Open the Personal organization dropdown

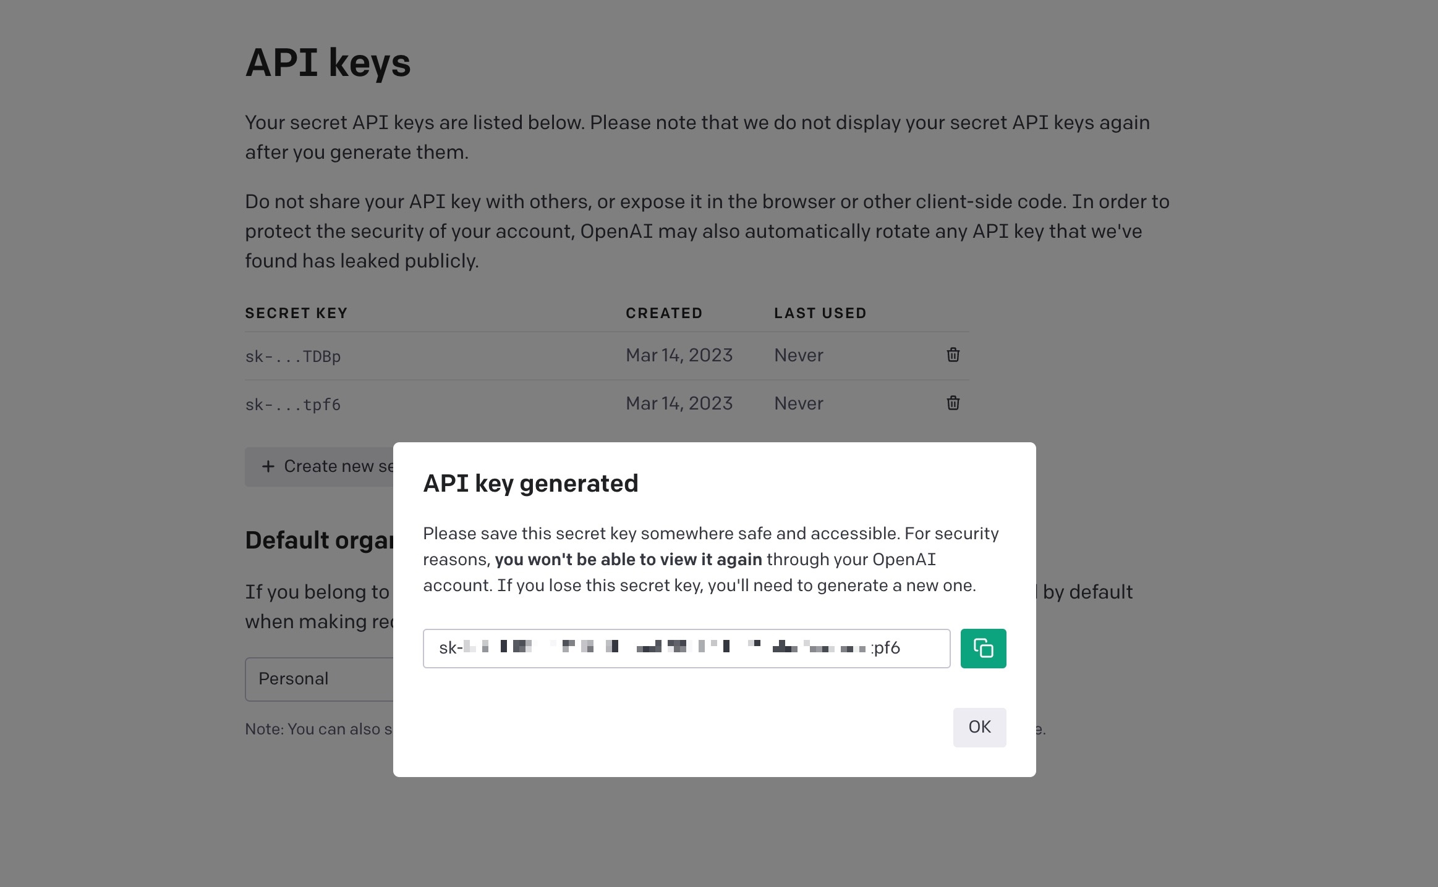[x=319, y=679]
